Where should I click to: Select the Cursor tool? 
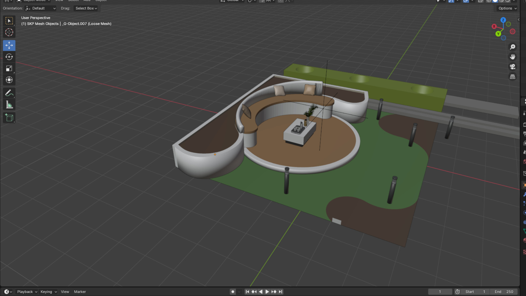click(x=9, y=32)
